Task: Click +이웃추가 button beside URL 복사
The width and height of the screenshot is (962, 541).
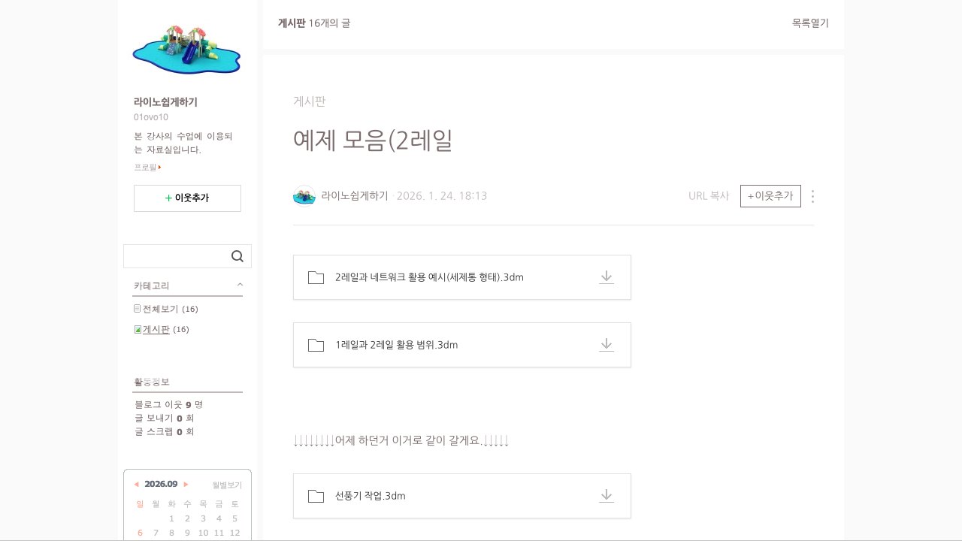Action: point(770,196)
